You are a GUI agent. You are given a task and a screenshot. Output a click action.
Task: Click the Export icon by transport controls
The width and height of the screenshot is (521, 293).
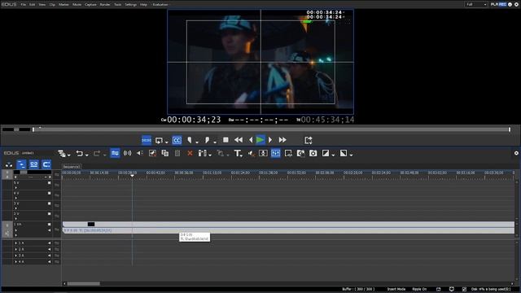[309, 140]
